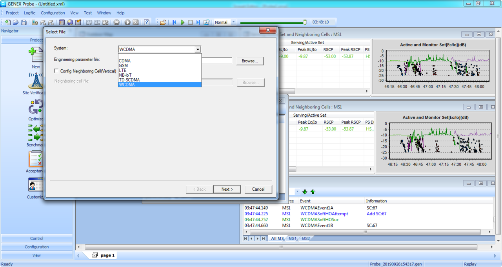Click the help question mark toolbar icon
Image resolution: width=502 pixels, height=267 pixels.
click(147, 22)
